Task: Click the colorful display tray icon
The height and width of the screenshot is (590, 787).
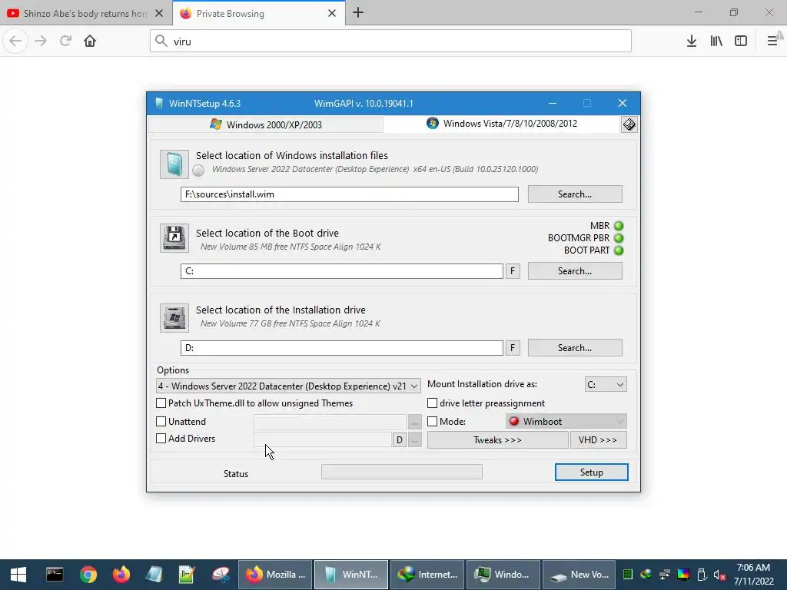Action: click(683, 575)
